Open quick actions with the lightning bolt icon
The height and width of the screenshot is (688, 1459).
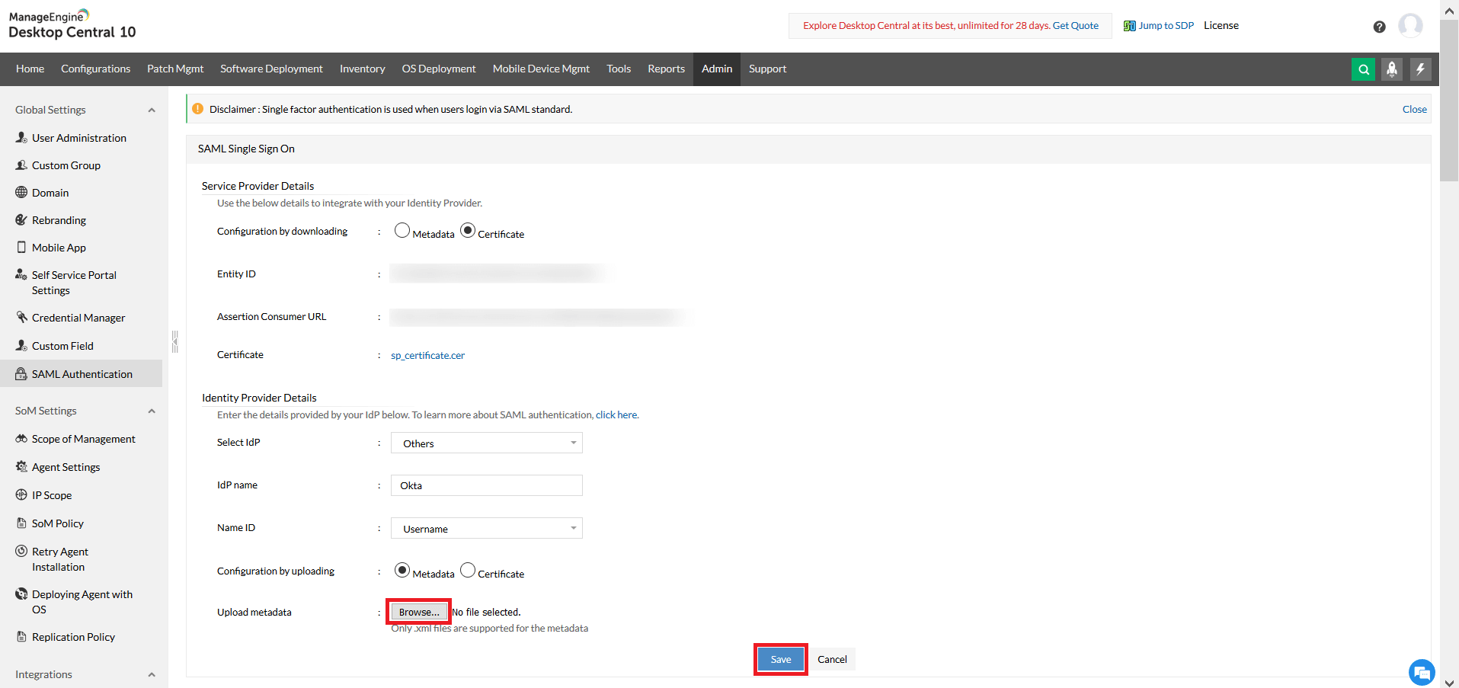(1421, 69)
